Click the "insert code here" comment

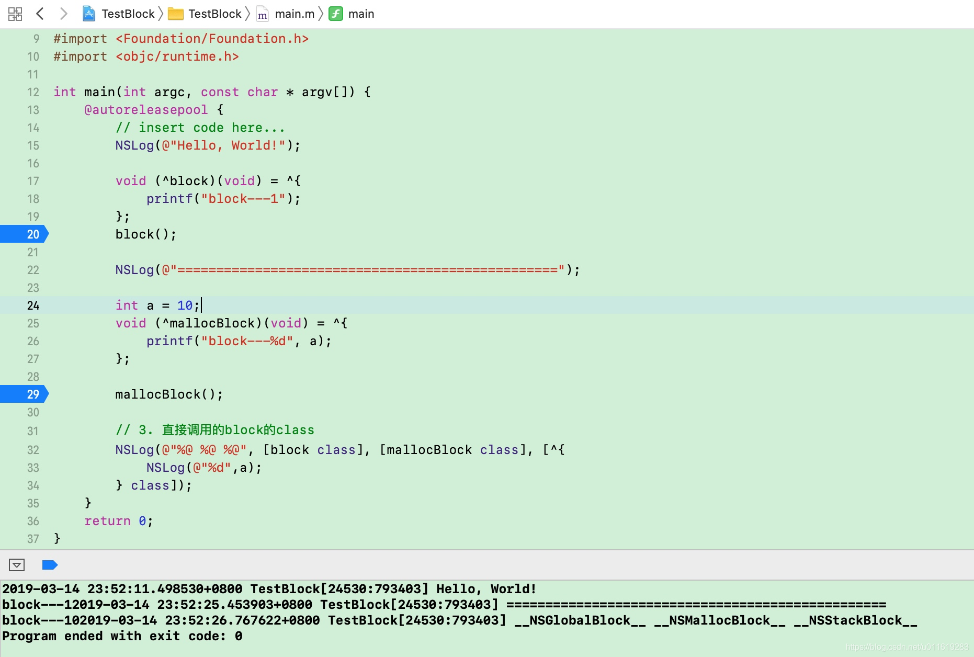click(200, 128)
